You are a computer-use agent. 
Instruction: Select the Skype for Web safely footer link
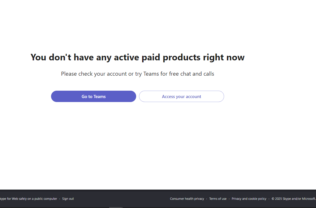tap(28, 199)
